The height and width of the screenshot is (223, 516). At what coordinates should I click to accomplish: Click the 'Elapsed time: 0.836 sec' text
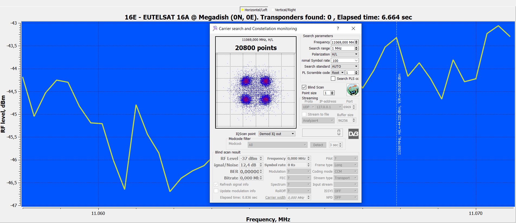tap(239, 197)
